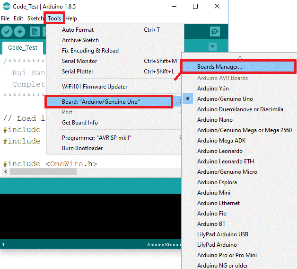297x269 pixels.
Task: Open Serial Monitor magnifier icon
Action: click(215, 31)
